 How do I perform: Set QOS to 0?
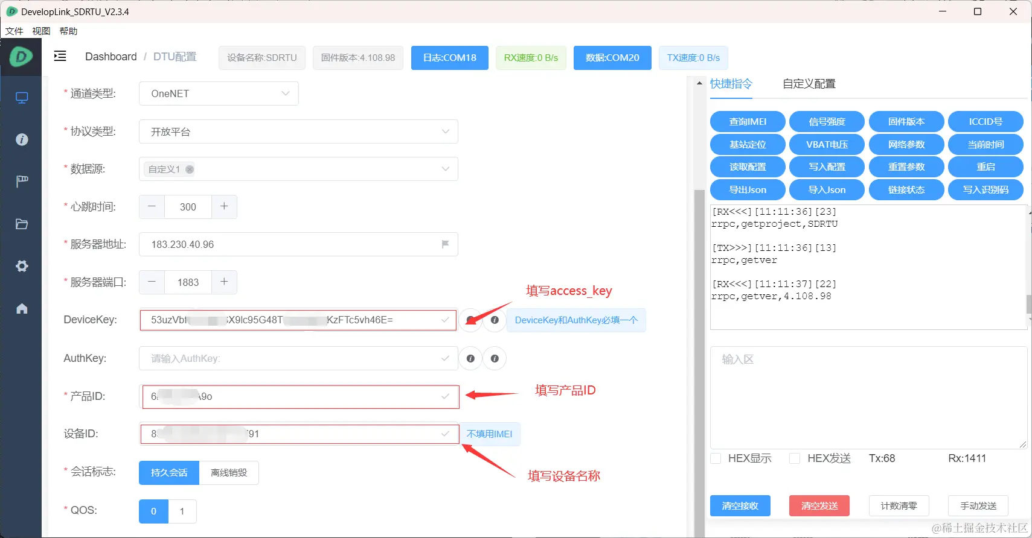[x=153, y=511]
